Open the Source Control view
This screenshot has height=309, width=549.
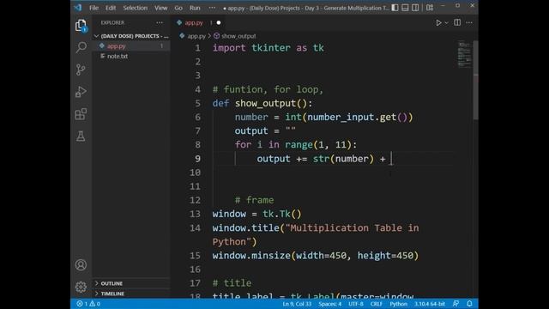tap(81, 70)
